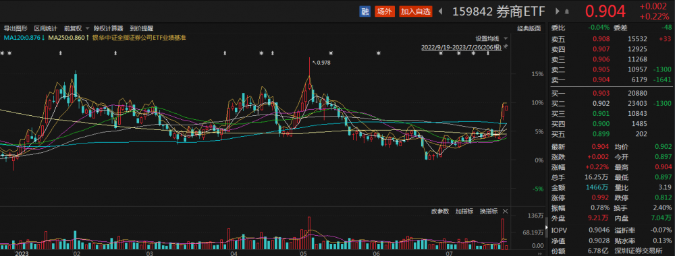The width and height of the screenshot is (675, 256).
Task: Click the blue 融 margin-trading badge
Action: coord(365,11)
